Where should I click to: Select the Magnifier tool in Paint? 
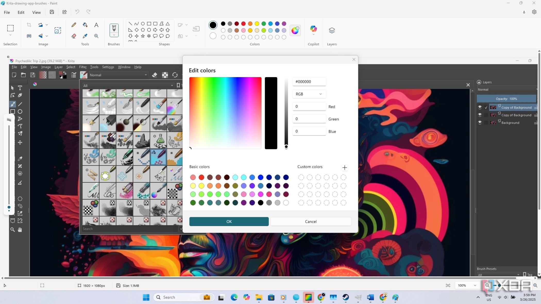[96, 36]
